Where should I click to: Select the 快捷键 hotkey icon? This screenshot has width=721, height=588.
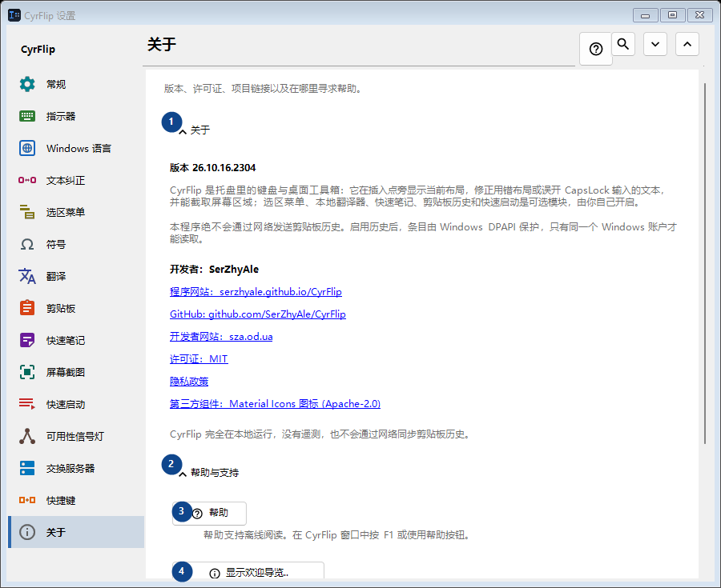click(x=27, y=500)
